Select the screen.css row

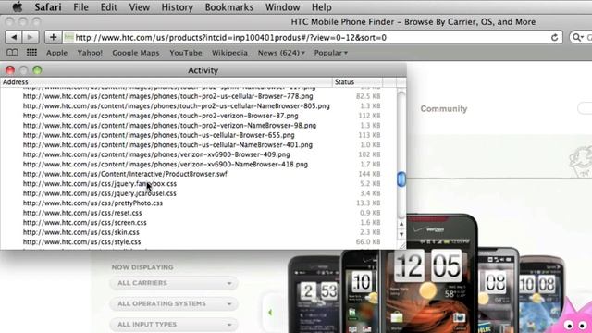[198, 222]
